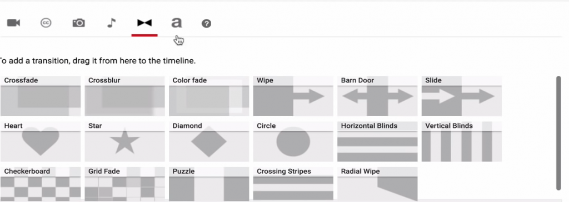Open the photos camera tab

click(78, 23)
